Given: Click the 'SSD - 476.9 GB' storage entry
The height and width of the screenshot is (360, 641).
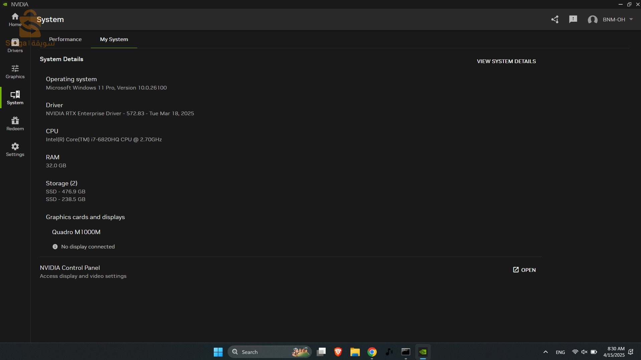Looking at the screenshot, I should tap(65, 191).
